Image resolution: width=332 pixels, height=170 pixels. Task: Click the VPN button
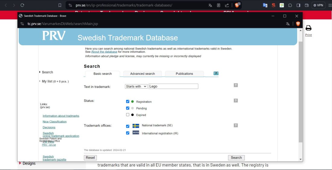[x=318, y=5]
